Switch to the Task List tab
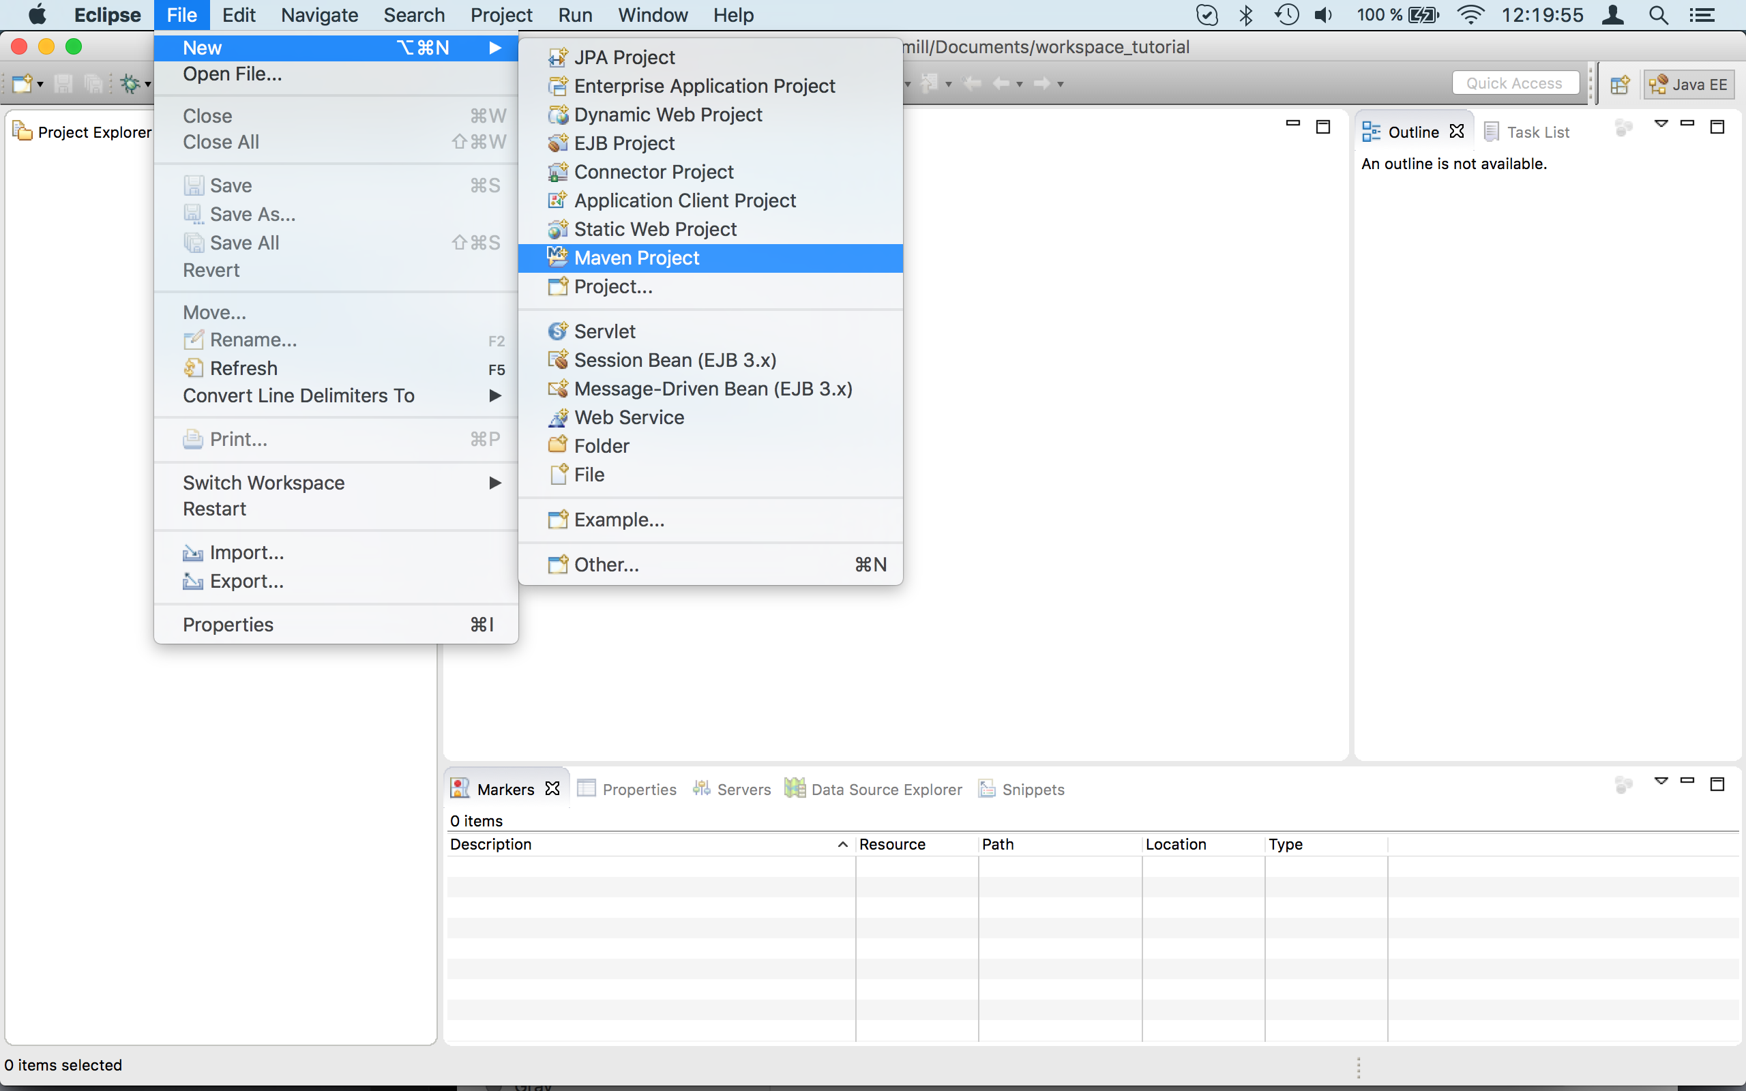The image size is (1746, 1091). (1526, 132)
